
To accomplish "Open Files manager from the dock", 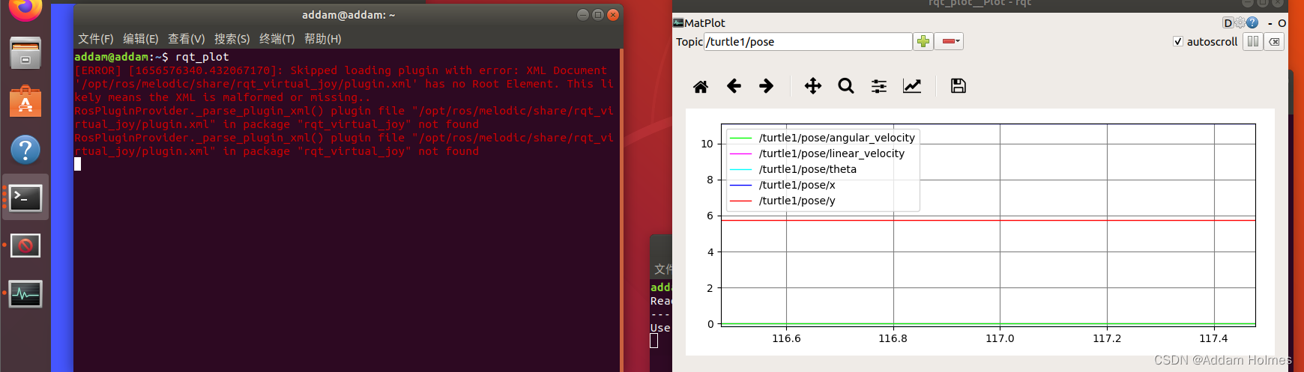I will 25,54.
